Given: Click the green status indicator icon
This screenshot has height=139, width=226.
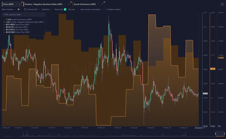Looking at the screenshot, I should (x=222, y=4).
